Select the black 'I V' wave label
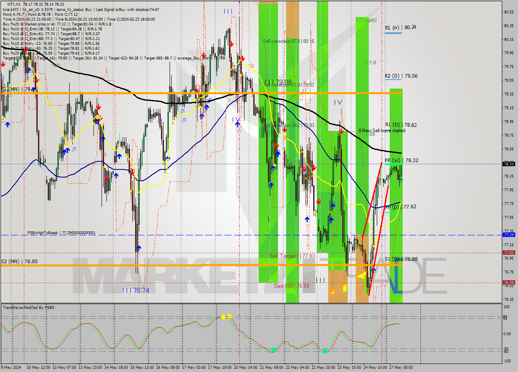This screenshot has height=372, width=518. click(x=338, y=102)
